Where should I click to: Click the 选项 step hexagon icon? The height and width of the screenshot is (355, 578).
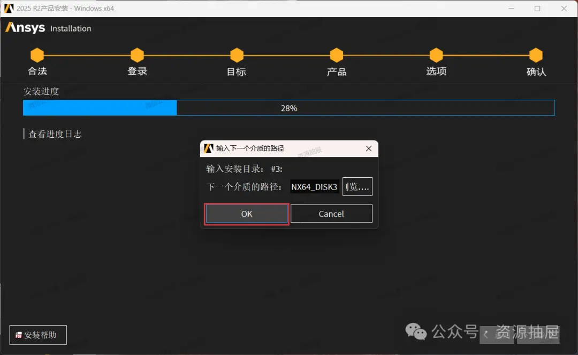click(436, 55)
